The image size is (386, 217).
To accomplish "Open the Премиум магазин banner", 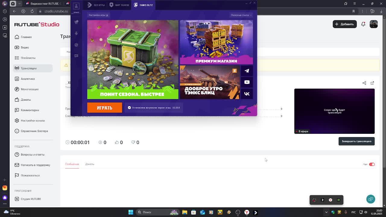I will click(216, 42).
